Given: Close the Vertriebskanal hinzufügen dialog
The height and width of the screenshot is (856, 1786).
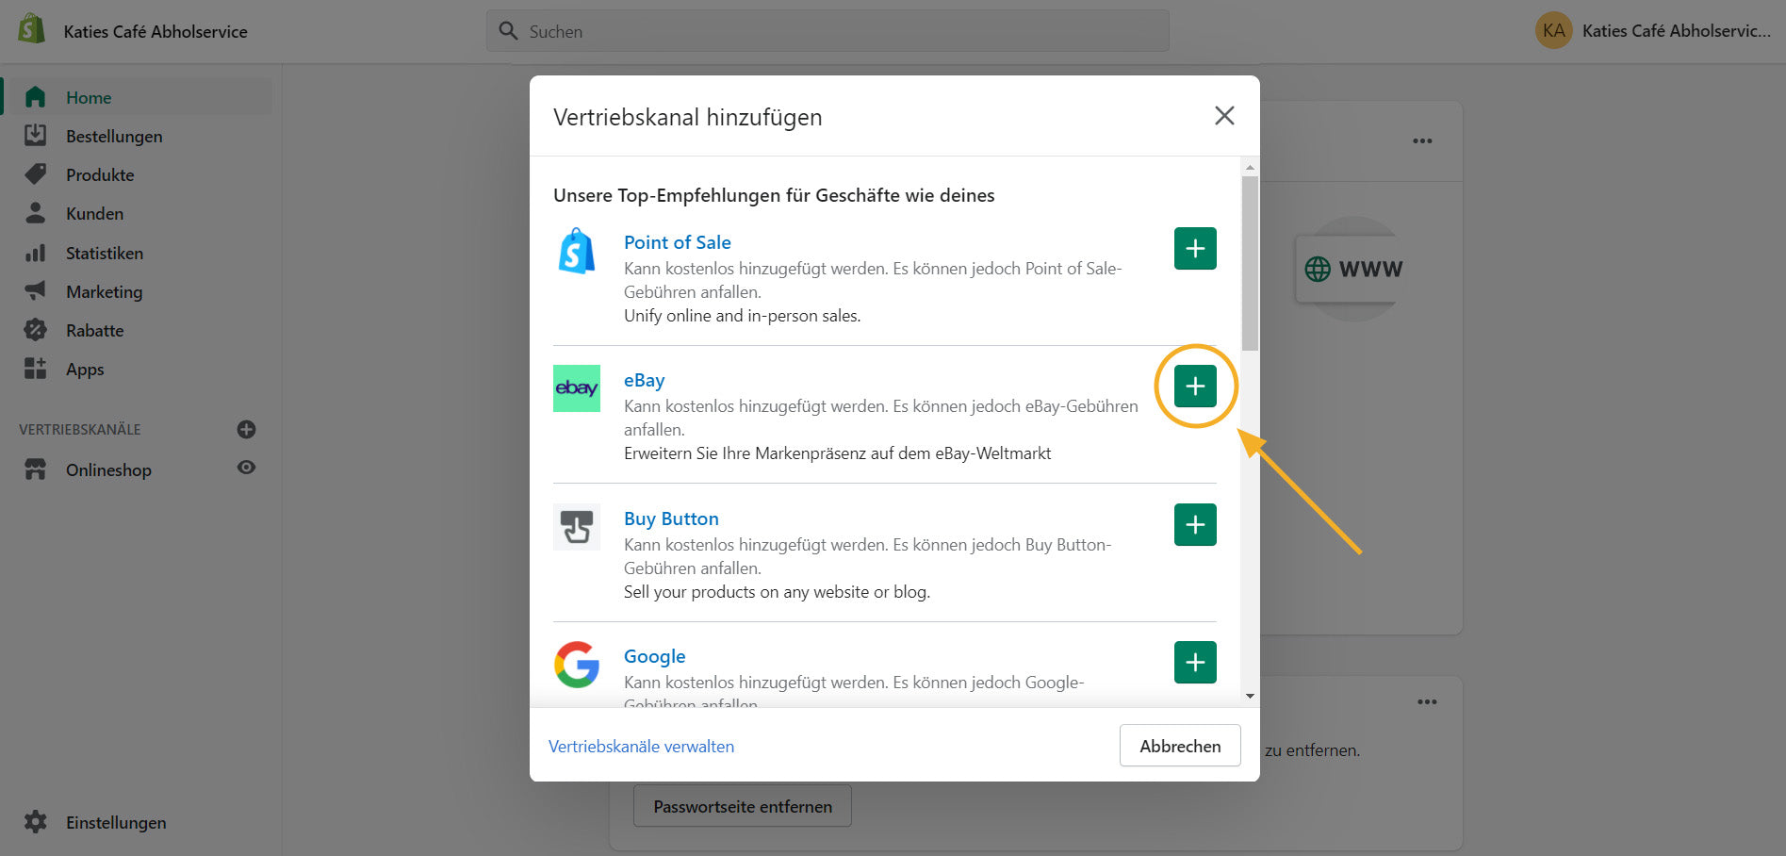Looking at the screenshot, I should pos(1223,116).
